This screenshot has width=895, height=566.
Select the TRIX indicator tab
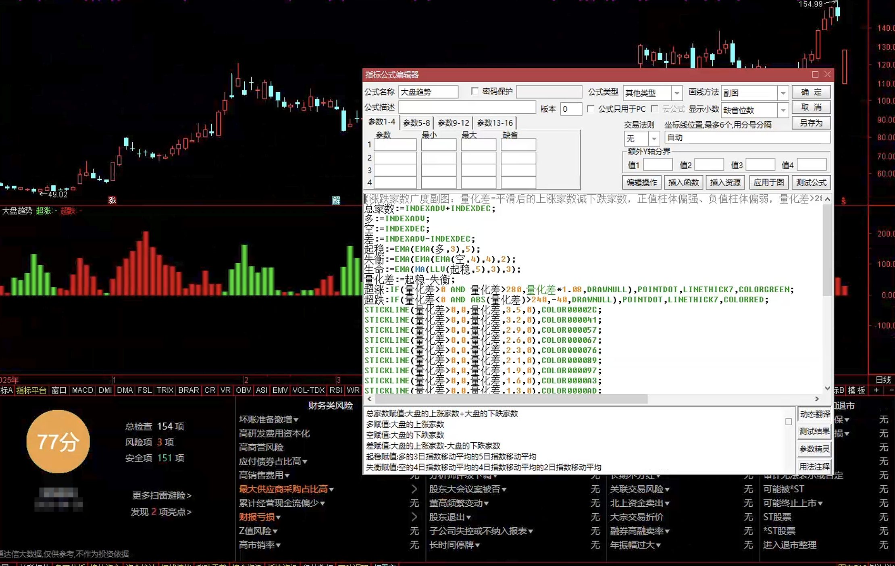pos(165,390)
